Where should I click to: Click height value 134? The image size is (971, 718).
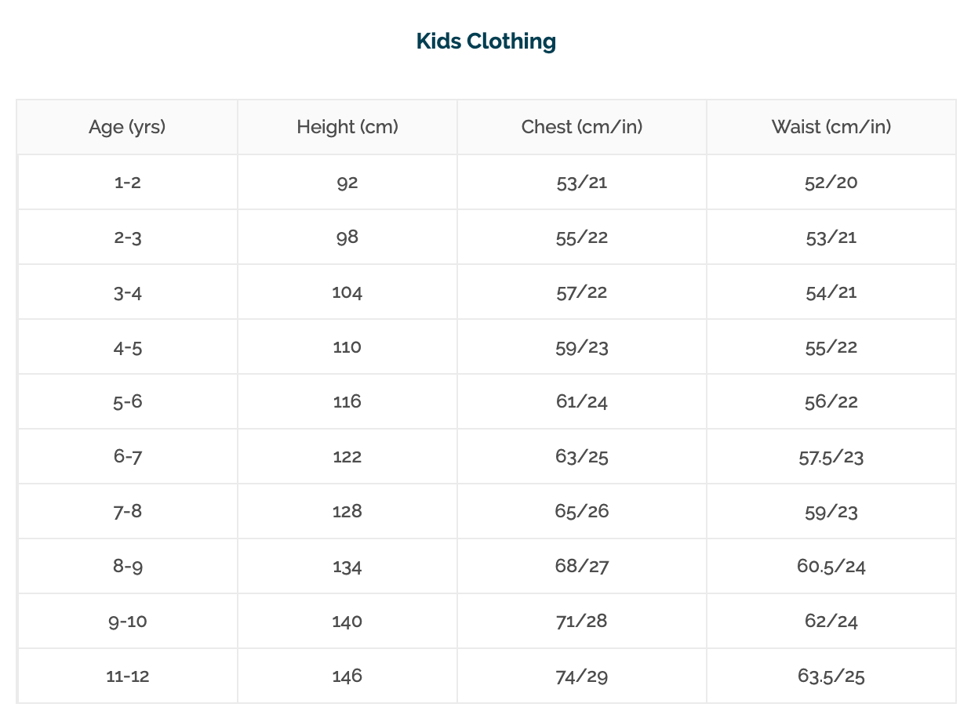coord(347,566)
